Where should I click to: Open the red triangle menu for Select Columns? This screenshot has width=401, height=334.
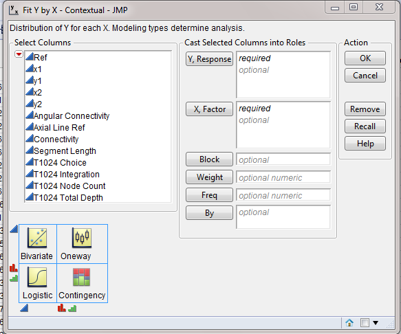tap(19, 54)
